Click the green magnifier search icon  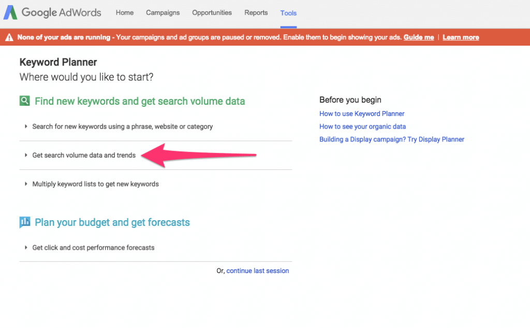click(25, 101)
